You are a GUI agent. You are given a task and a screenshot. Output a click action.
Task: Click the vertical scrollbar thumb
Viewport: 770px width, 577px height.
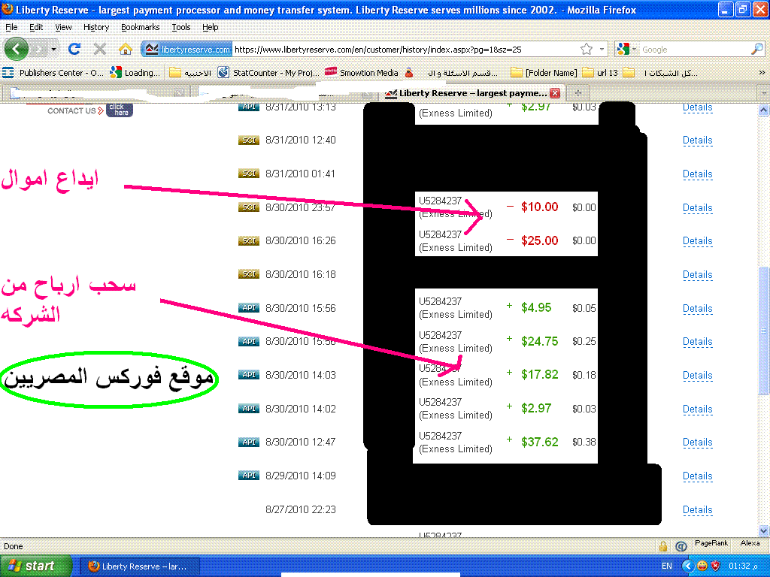click(764, 331)
